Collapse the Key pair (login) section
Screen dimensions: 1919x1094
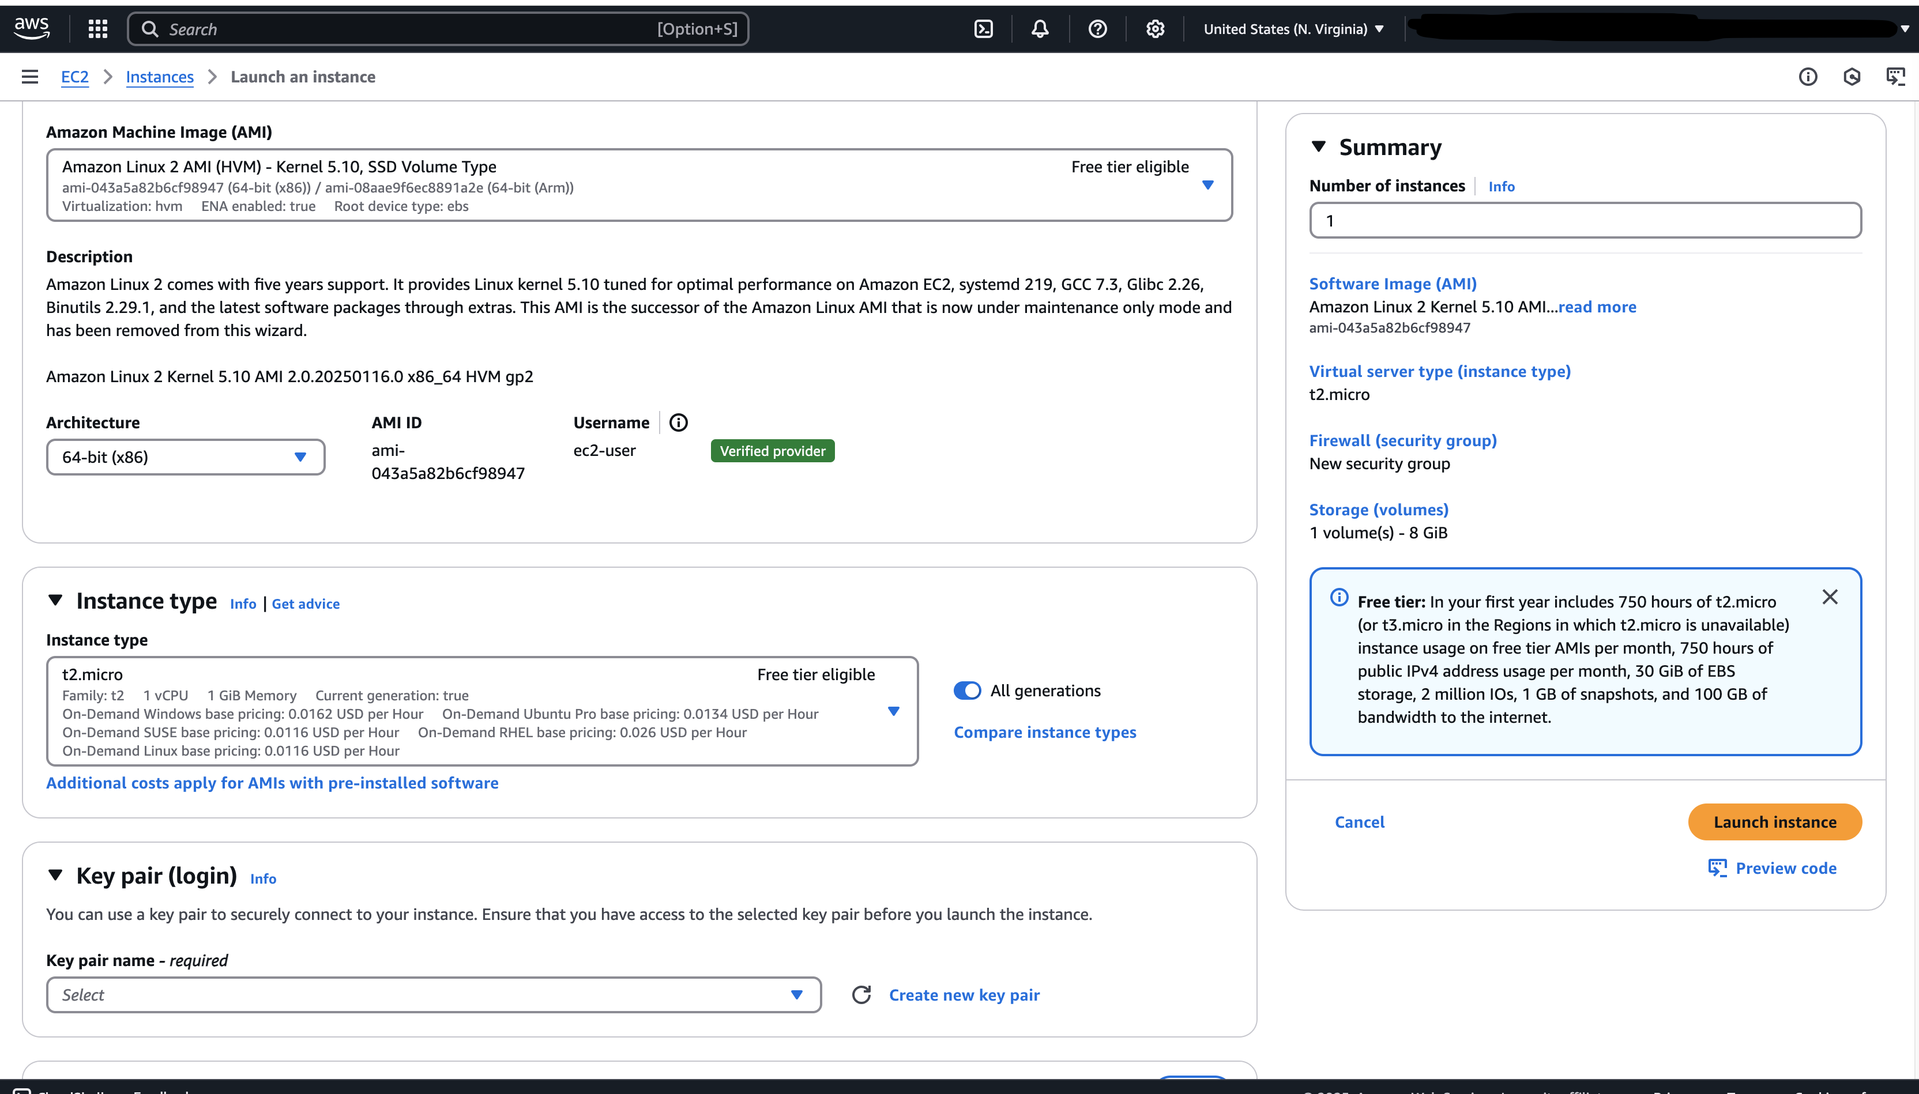55,876
